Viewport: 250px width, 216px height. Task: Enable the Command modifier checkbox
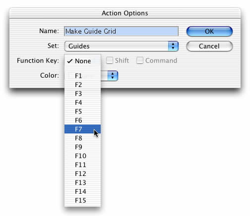(140, 60)
